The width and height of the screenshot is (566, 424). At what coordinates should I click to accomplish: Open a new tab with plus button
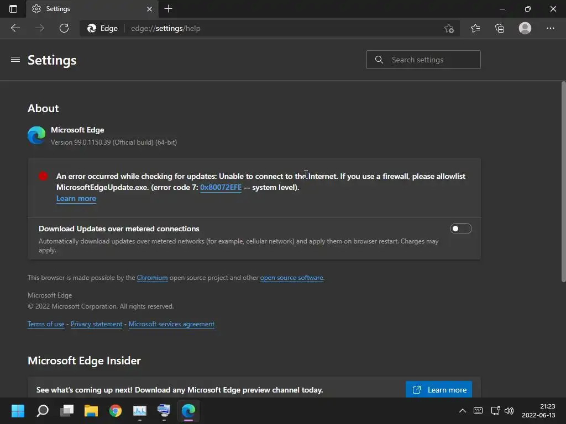pyautogui.click(x=168, y=9)
